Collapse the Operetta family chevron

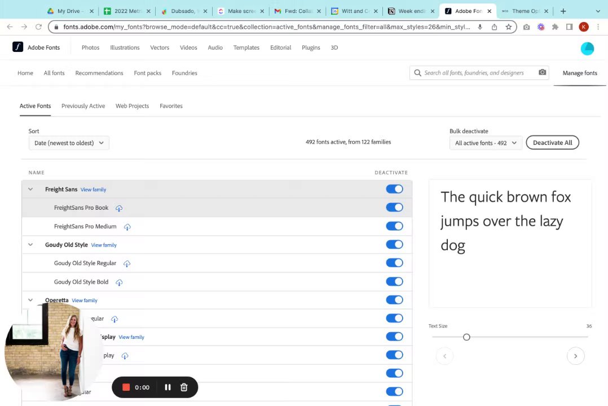click(x=30, y=300)
